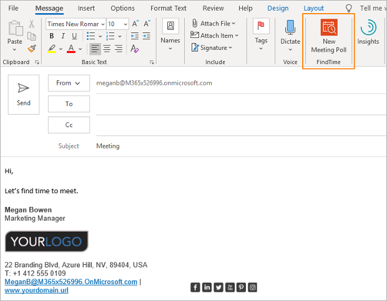Click into the To recipients field
The height and width of the screenshot is (301, 387).
(x=241, y=105)
